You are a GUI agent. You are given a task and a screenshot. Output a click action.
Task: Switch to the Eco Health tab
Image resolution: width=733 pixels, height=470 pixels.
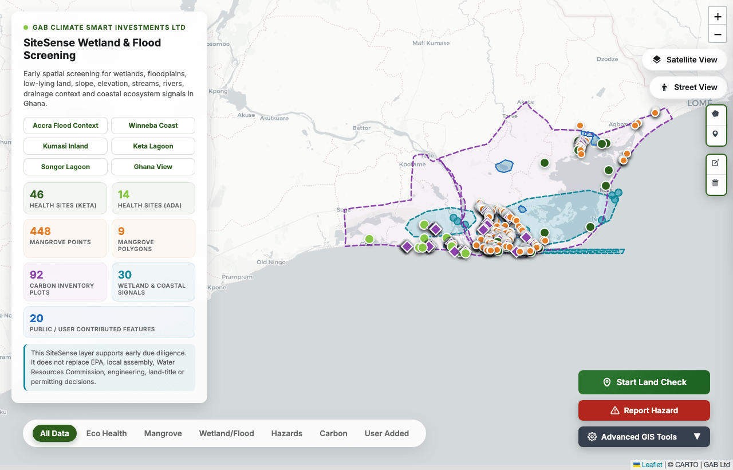(x=107, y=433)
